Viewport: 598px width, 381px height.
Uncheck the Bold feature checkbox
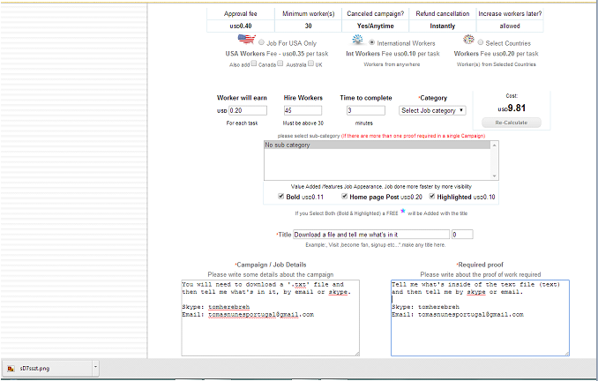pos(281,196)
